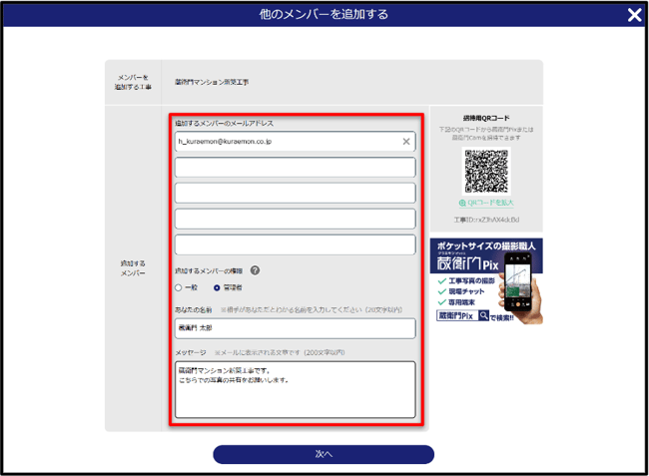Image resolution: width=649 pixels, height=476 pixels.
Task: Click the QRコードを拡大 link
Action: [x=490, y=203]
